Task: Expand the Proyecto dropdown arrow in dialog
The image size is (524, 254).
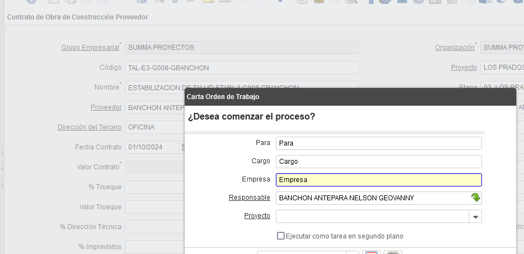Action: [x=475, y=216]
